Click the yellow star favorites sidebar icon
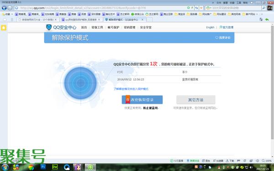The image size is (274, 171). [4, 27]
